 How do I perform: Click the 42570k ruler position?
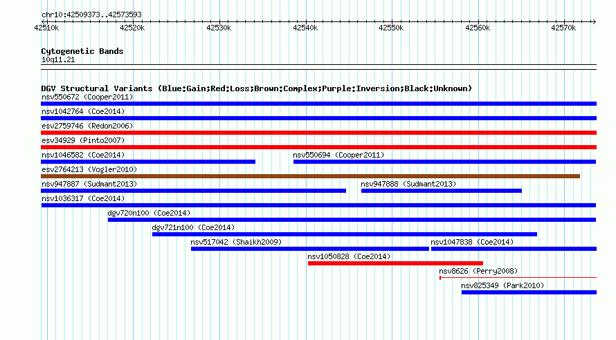[x=564, y=28]
